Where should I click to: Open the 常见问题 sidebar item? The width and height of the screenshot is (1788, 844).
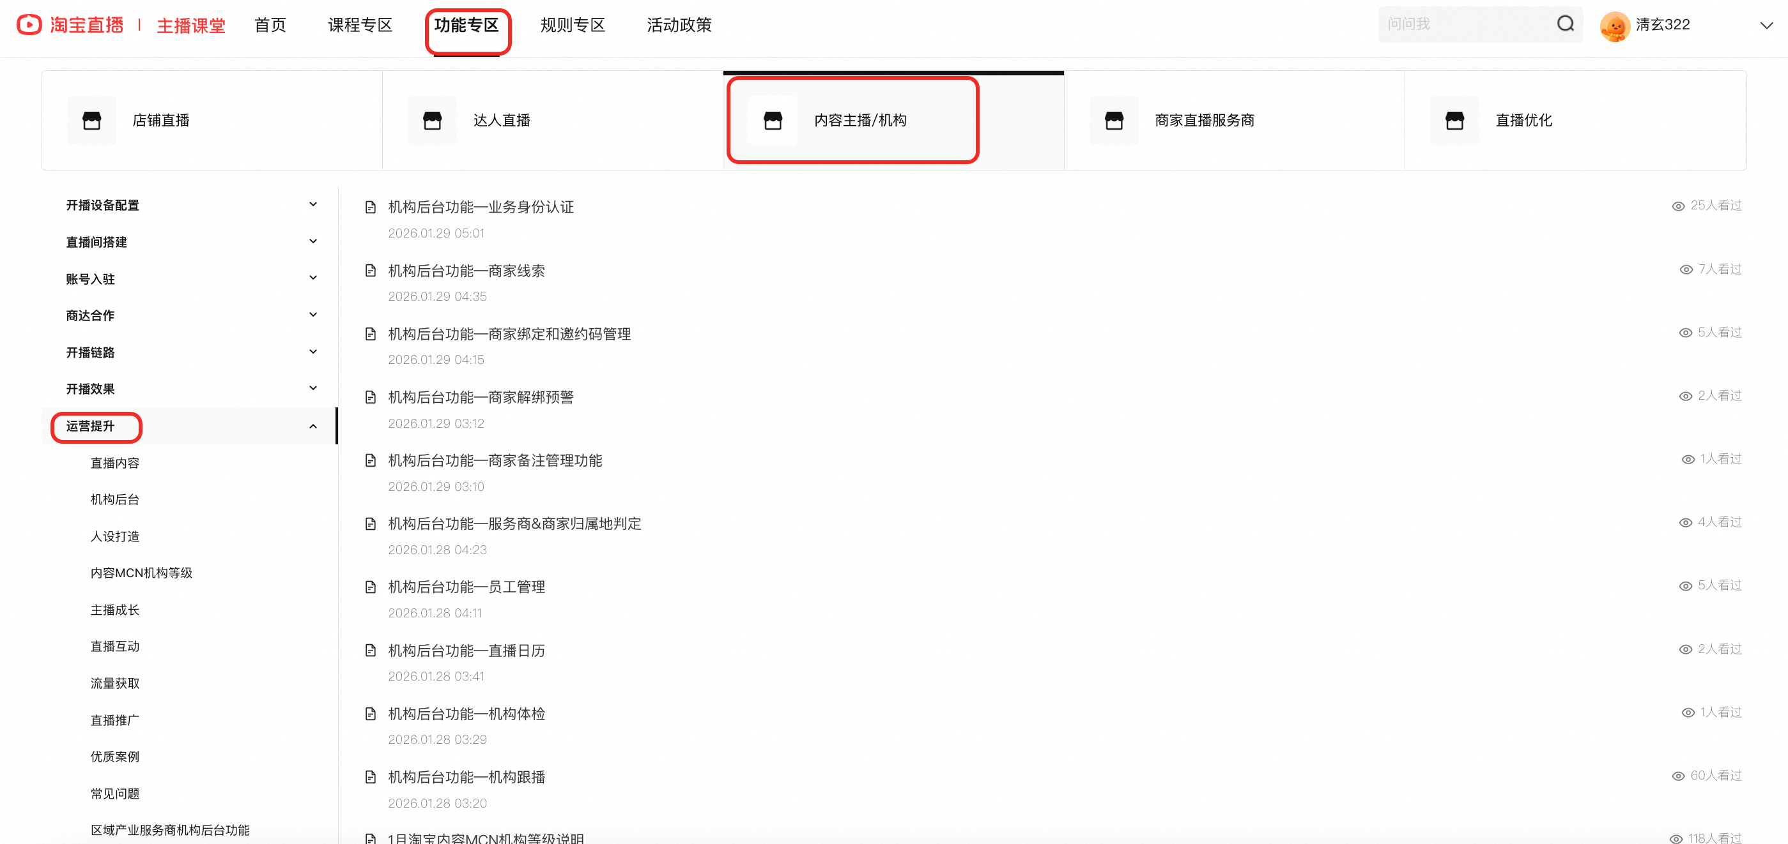pos(114,794)
